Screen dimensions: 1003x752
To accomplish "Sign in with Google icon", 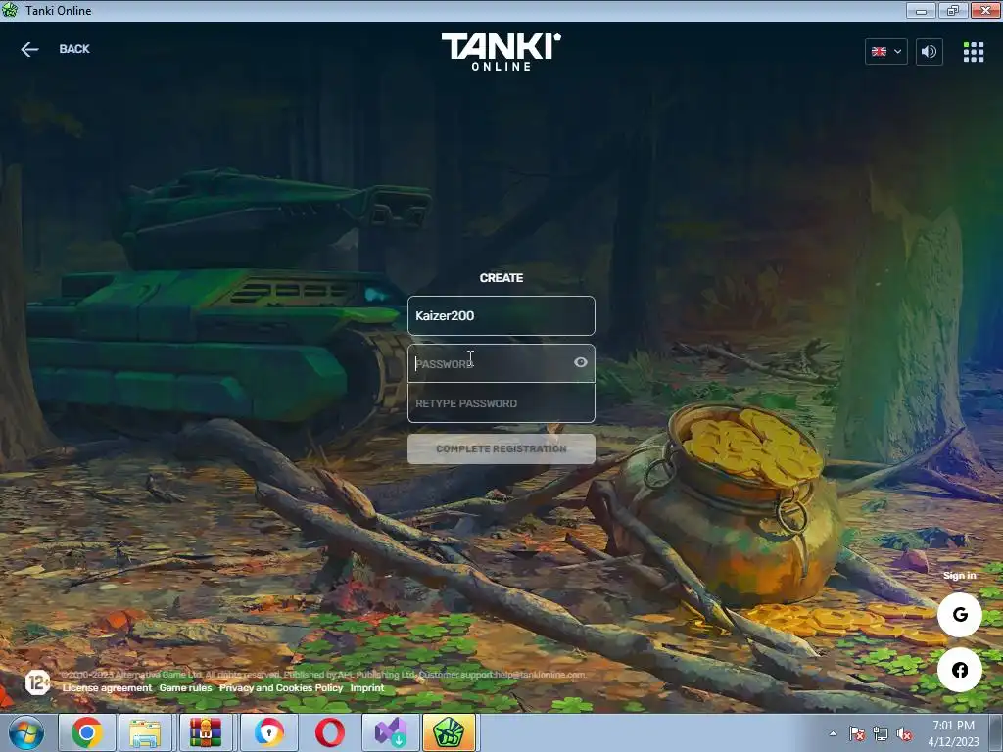I will 960,615.
